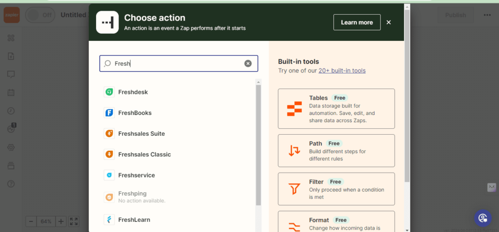
Task: Open the activity icon with badge 1
Action: (12, 128)
